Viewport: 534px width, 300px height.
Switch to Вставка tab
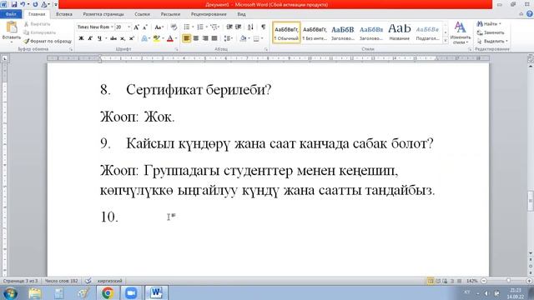pyautogui.click(x=64, y=14)
